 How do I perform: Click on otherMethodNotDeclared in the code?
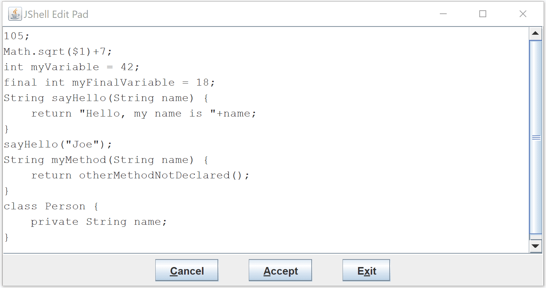click(154, 175)
